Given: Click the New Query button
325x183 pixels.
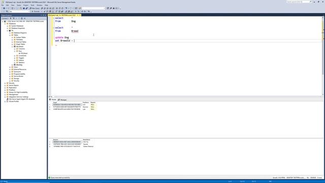Looking at the screenshot, I should (35, 8).
